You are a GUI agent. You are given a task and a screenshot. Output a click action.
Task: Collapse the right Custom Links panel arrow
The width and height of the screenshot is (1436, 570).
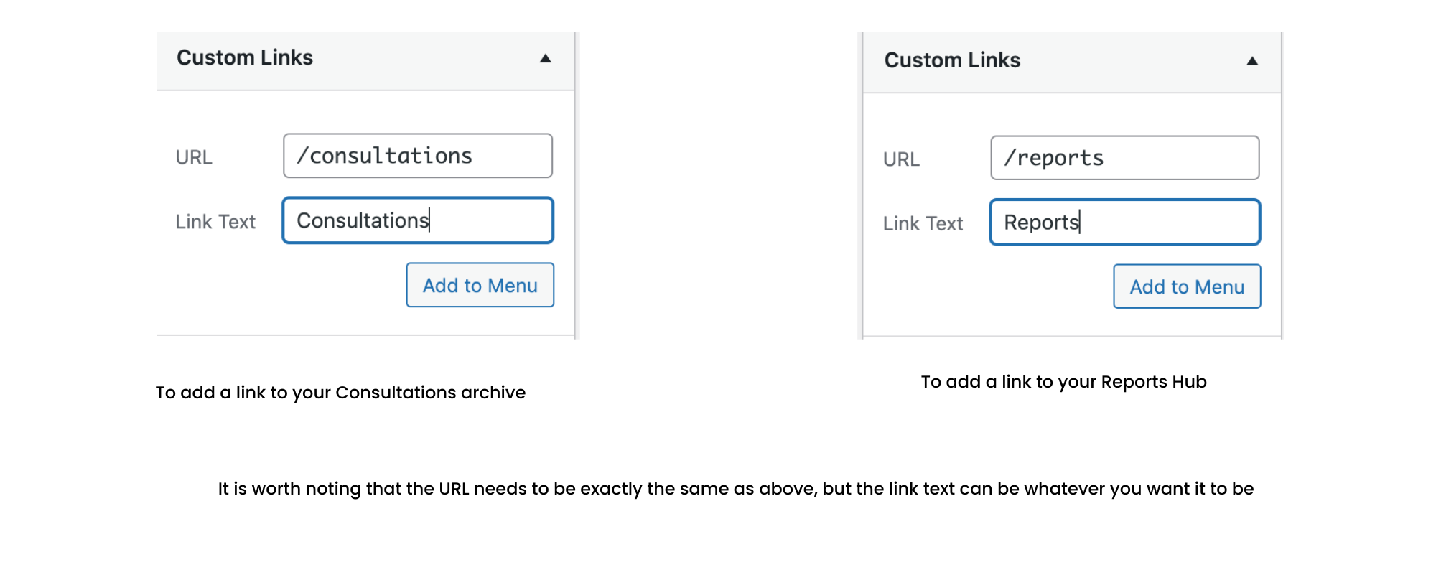[1252, 61]
